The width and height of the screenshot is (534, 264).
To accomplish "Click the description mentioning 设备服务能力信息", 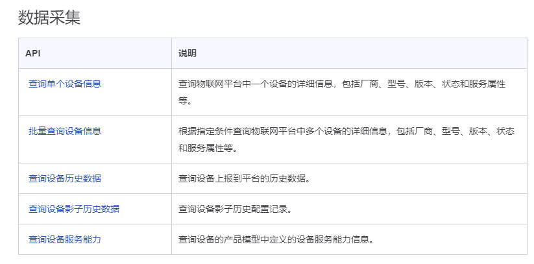I will tap(276, 239).
